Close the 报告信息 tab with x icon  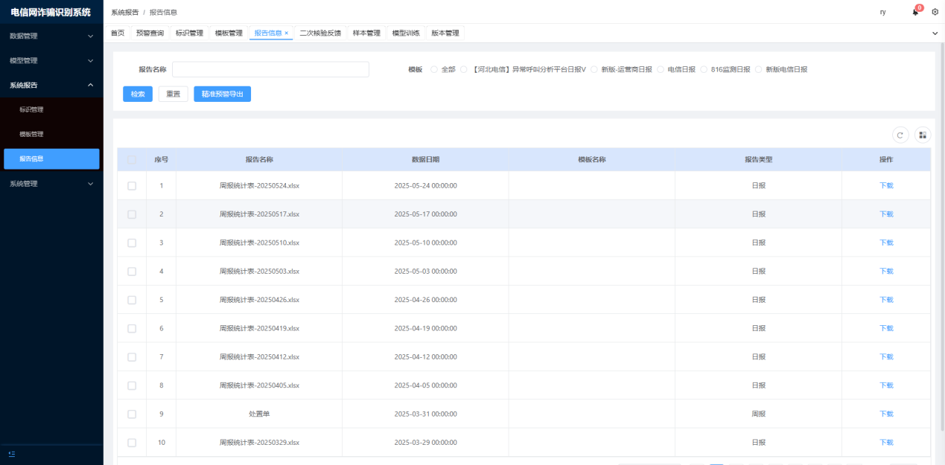click(x=287, y=33)
